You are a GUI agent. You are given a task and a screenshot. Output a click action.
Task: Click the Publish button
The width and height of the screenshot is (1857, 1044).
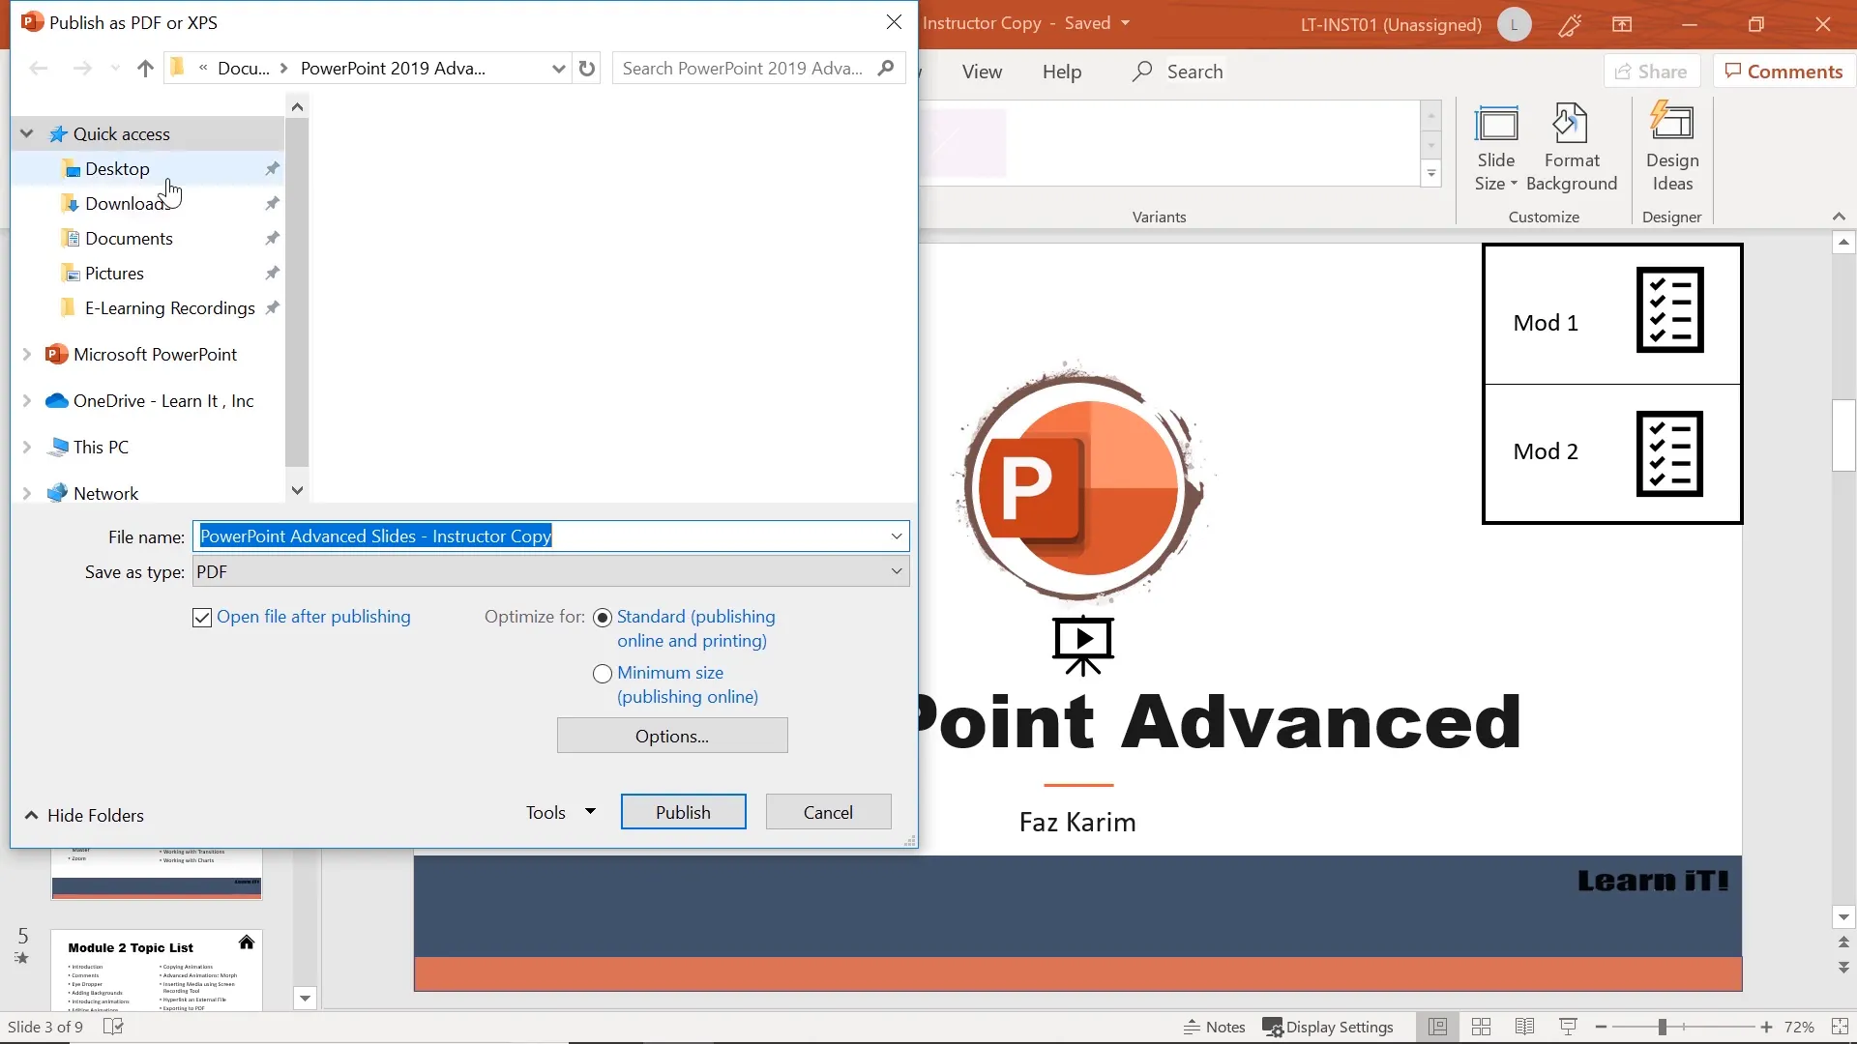(684, 813)
